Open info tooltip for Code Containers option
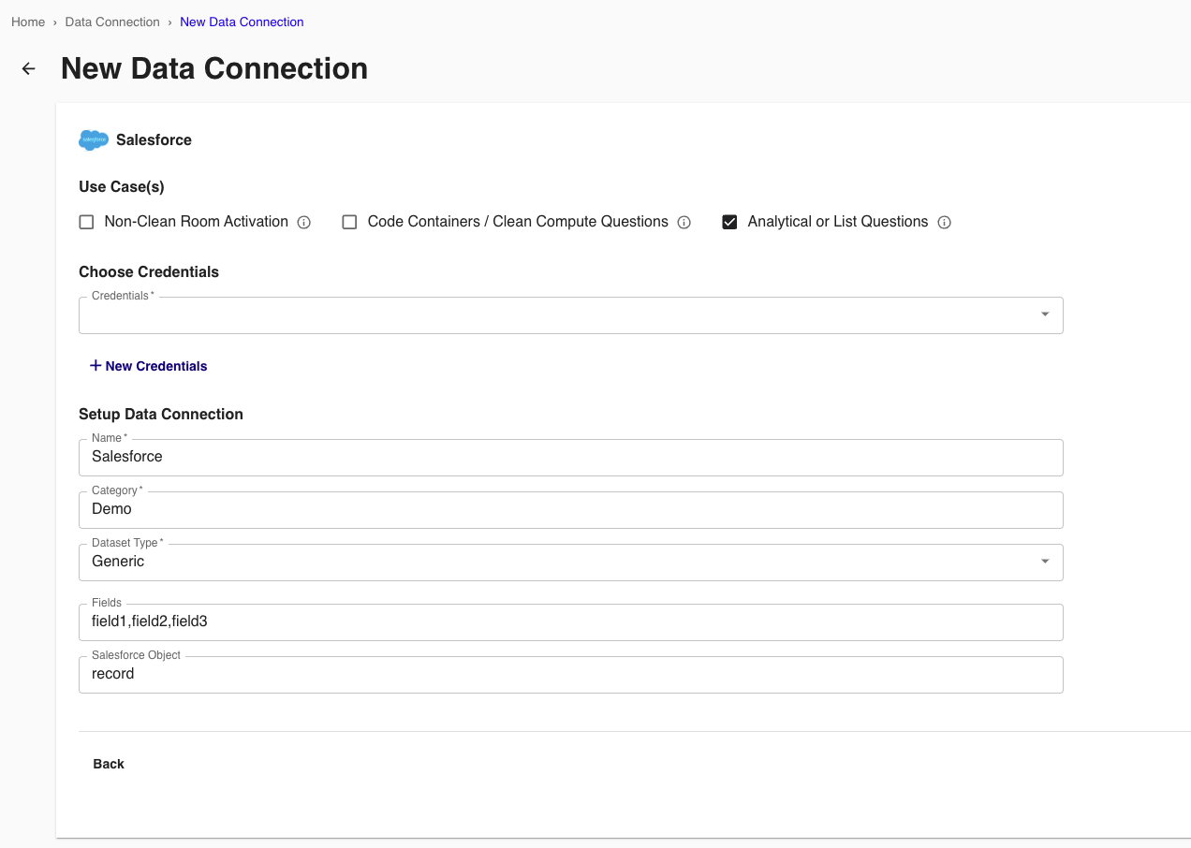The height and width of the screenshot is (848, 1191). point(684,223)
